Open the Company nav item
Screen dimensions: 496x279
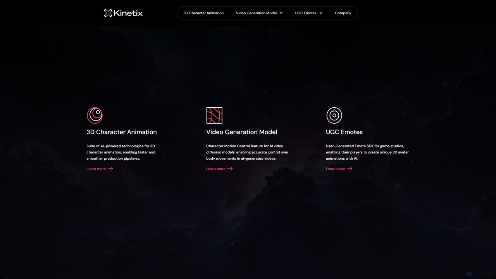tap(343, 13)
